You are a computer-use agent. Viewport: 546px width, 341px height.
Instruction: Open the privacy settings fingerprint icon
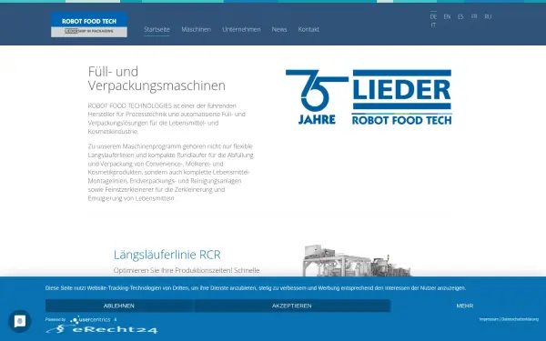20,321
